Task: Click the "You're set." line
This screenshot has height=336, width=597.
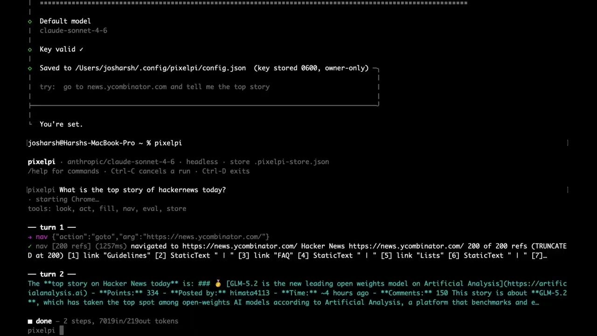Action: [x=61, y=124]
